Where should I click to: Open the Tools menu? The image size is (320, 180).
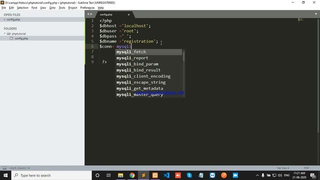pyautogui.click(x=62, y=8)
